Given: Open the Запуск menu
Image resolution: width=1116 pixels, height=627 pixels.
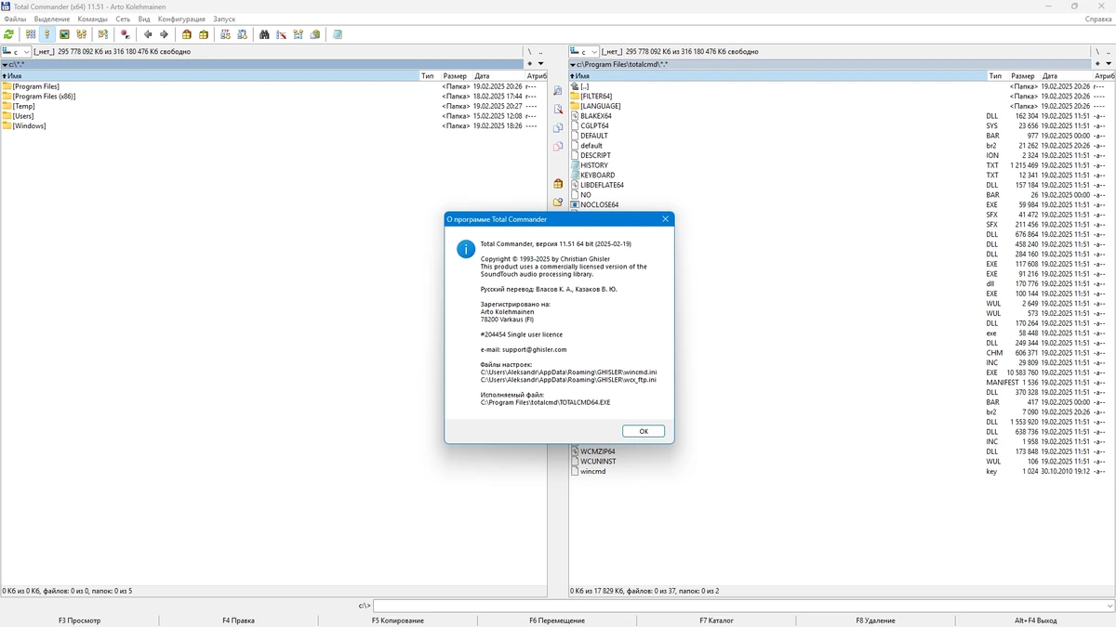Looking at the screenshot, I should click(224, 19).
